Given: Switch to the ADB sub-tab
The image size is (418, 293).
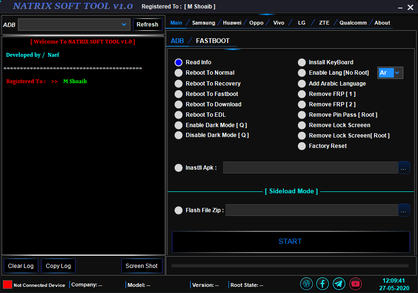Looking at the screenshot, I should tap(177, 41).
